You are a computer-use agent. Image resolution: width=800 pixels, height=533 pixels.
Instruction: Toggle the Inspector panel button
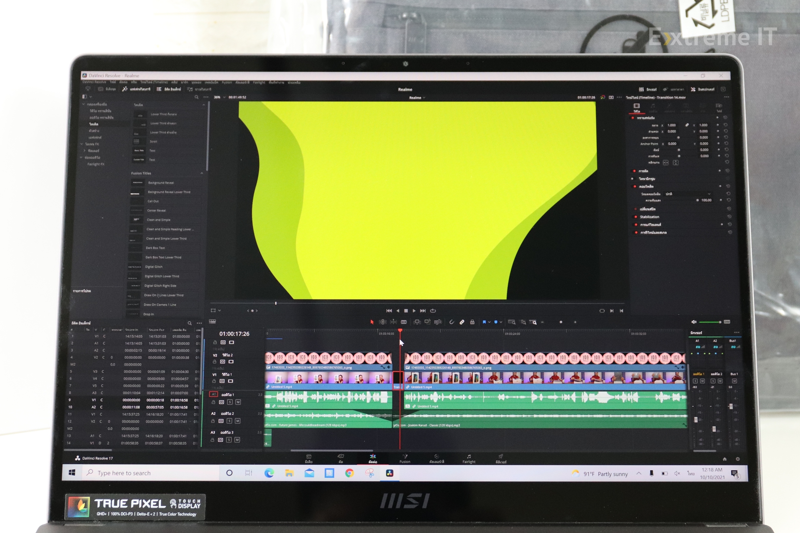pyautogui.click(x=703, y=89)
